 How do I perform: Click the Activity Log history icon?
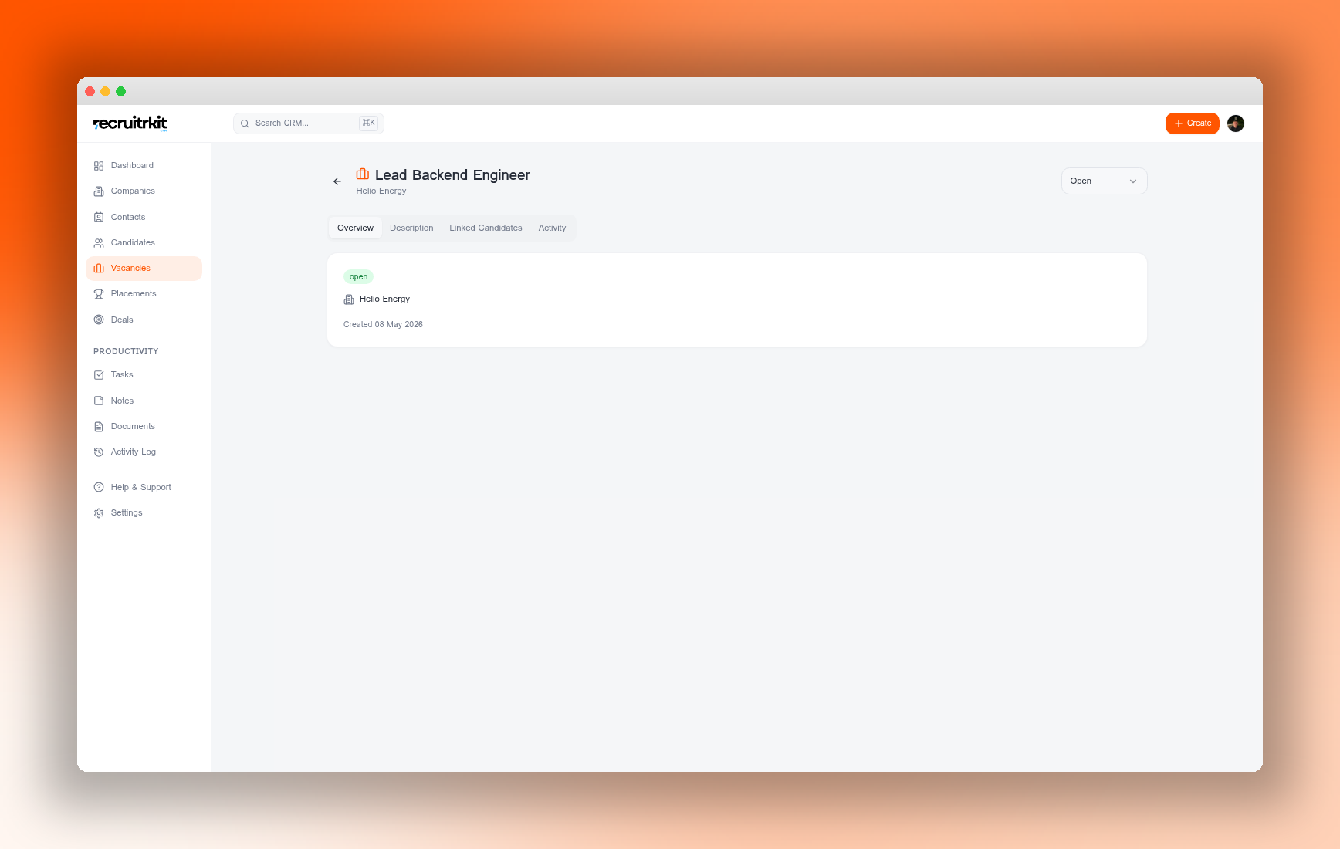(99, 452)
